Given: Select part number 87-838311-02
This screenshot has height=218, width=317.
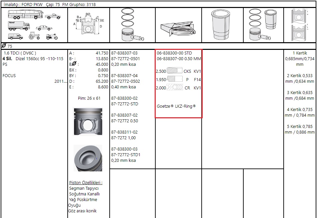Looking at the screenshot, I should click(124, 132).
